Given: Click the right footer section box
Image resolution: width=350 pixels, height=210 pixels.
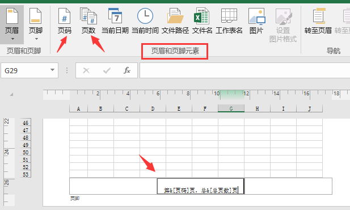Looking at the screenshot, I should 288,186.
